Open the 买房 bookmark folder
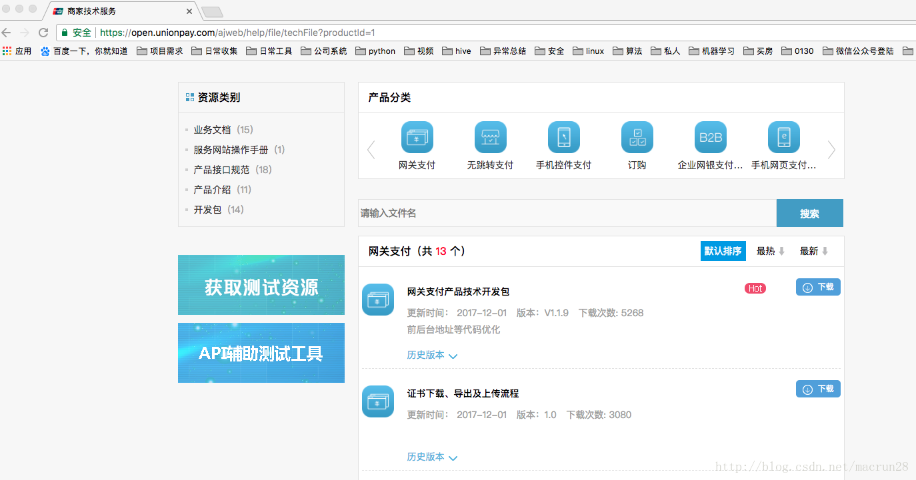Screen dimensions: 916x480 (759, 51)
